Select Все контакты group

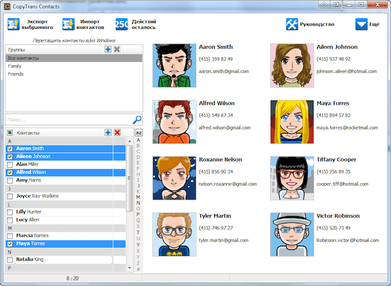74,58
